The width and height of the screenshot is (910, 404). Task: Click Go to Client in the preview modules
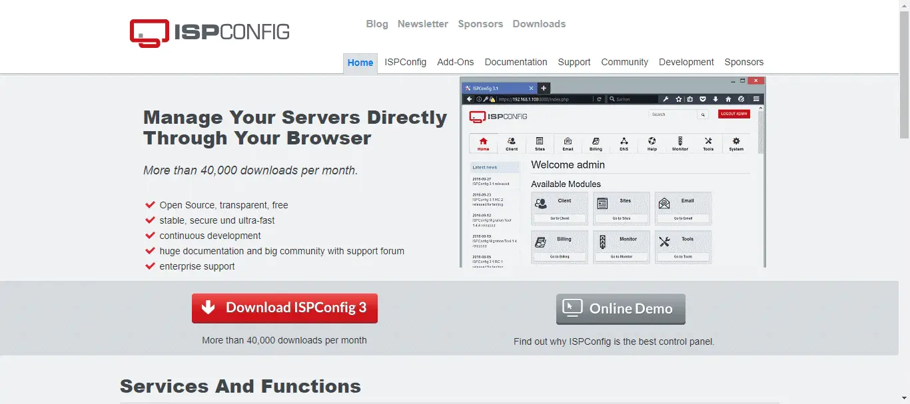click(560, 218)
